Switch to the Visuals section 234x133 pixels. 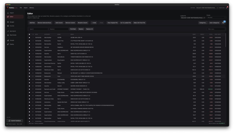point(15,40)
